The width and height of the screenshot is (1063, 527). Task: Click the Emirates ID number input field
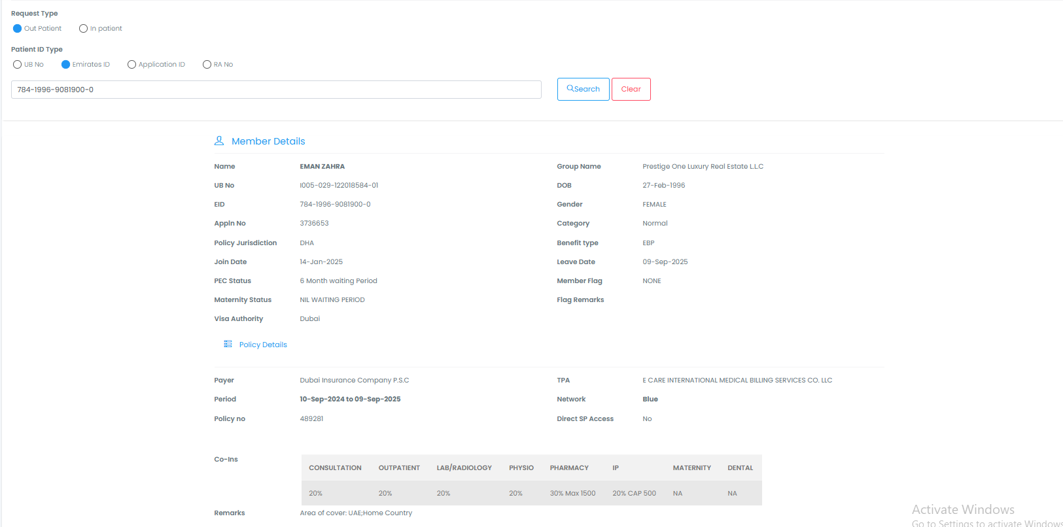pyautogui.click(x=276, y=90)
